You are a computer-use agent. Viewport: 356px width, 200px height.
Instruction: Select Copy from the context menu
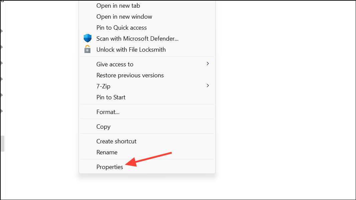[x=103, y=127]
